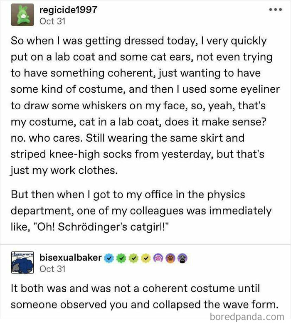Viewport: 291px width, 325px height.
Task: Click the yellow checkmark badge
Action: tap(146, 258)
